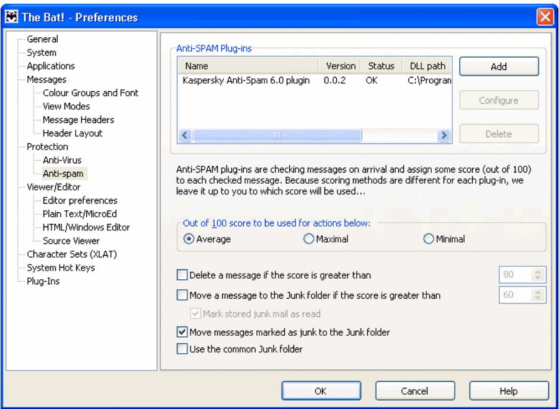Decrease junk score with down spinner arrow

click(x=538, y=299)
